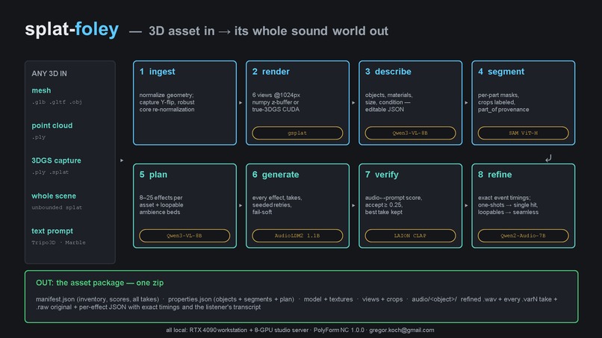Select 'properties.json (objects + segments + plan)'
The height and width of the screenshot is (338, 602).
coord(231,299)
